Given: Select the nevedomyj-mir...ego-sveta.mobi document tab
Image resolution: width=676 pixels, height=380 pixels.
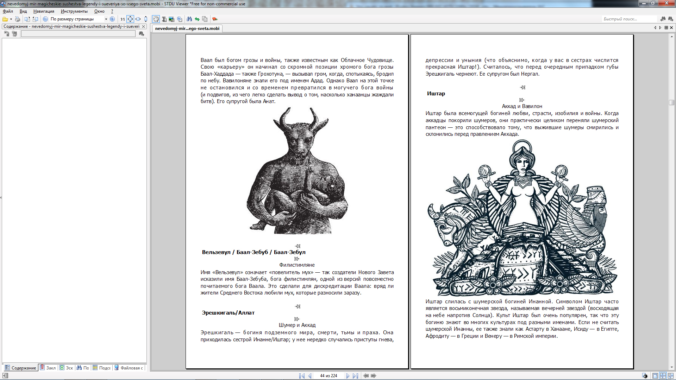Looking at the screenshot, I should coord(187,28).
